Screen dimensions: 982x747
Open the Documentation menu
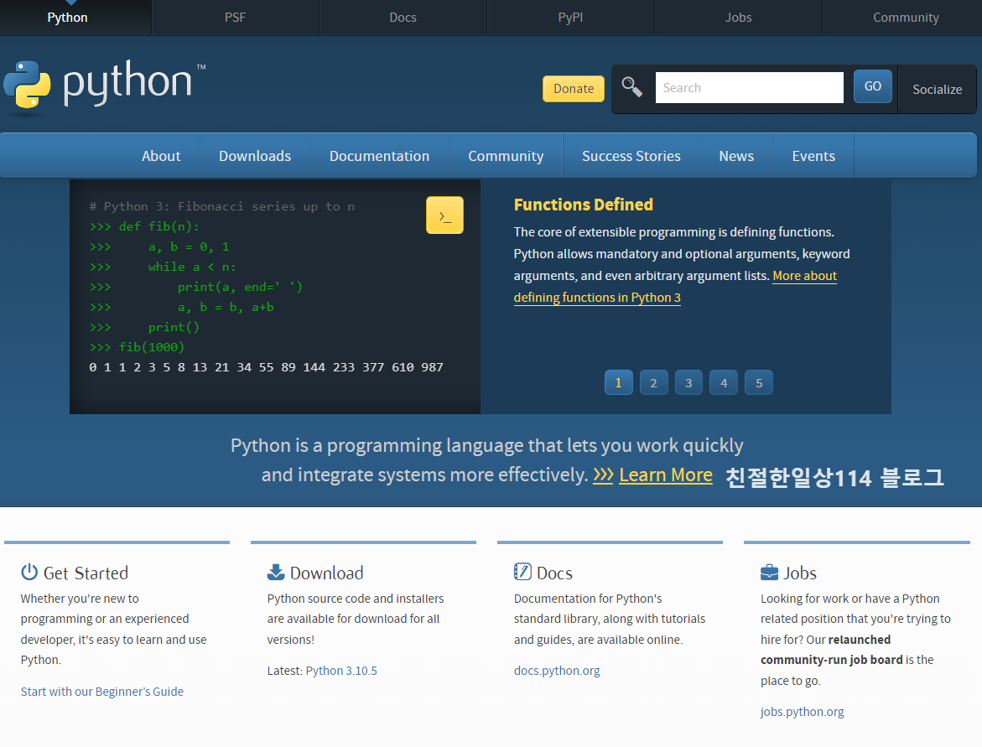point(380,156)
